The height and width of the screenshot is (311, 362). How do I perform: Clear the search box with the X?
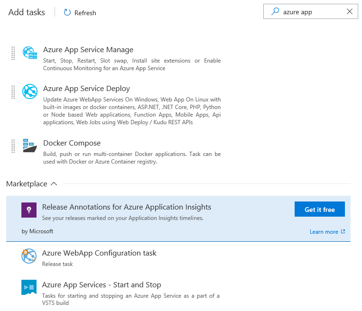click(350, 12)
